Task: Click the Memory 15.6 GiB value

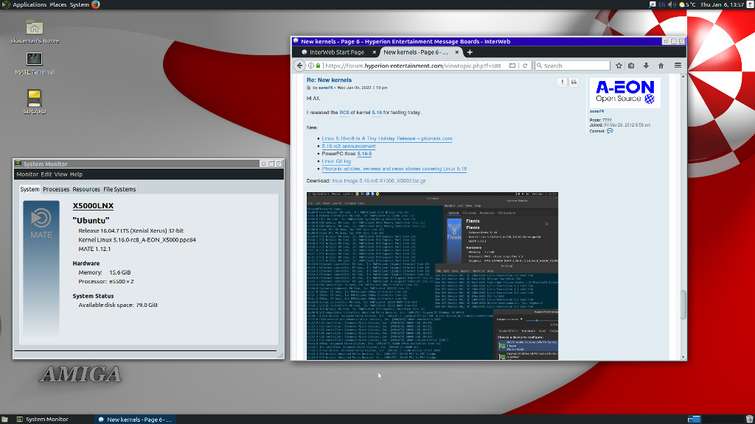Action: click(120, 272)
